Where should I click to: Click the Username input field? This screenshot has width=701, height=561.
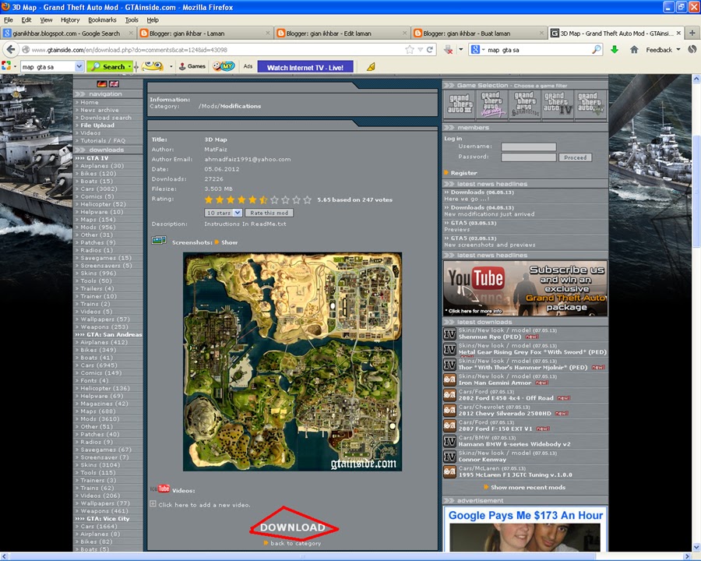[x=528, y=146]
